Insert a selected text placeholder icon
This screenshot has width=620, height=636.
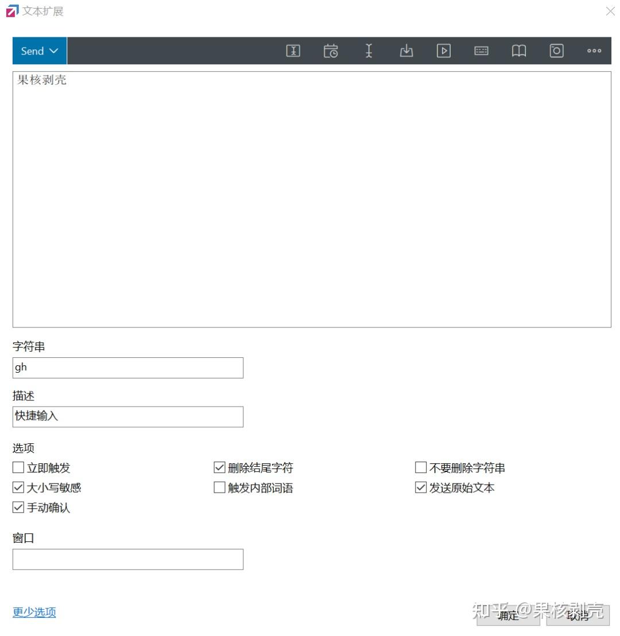pos(293,50)
